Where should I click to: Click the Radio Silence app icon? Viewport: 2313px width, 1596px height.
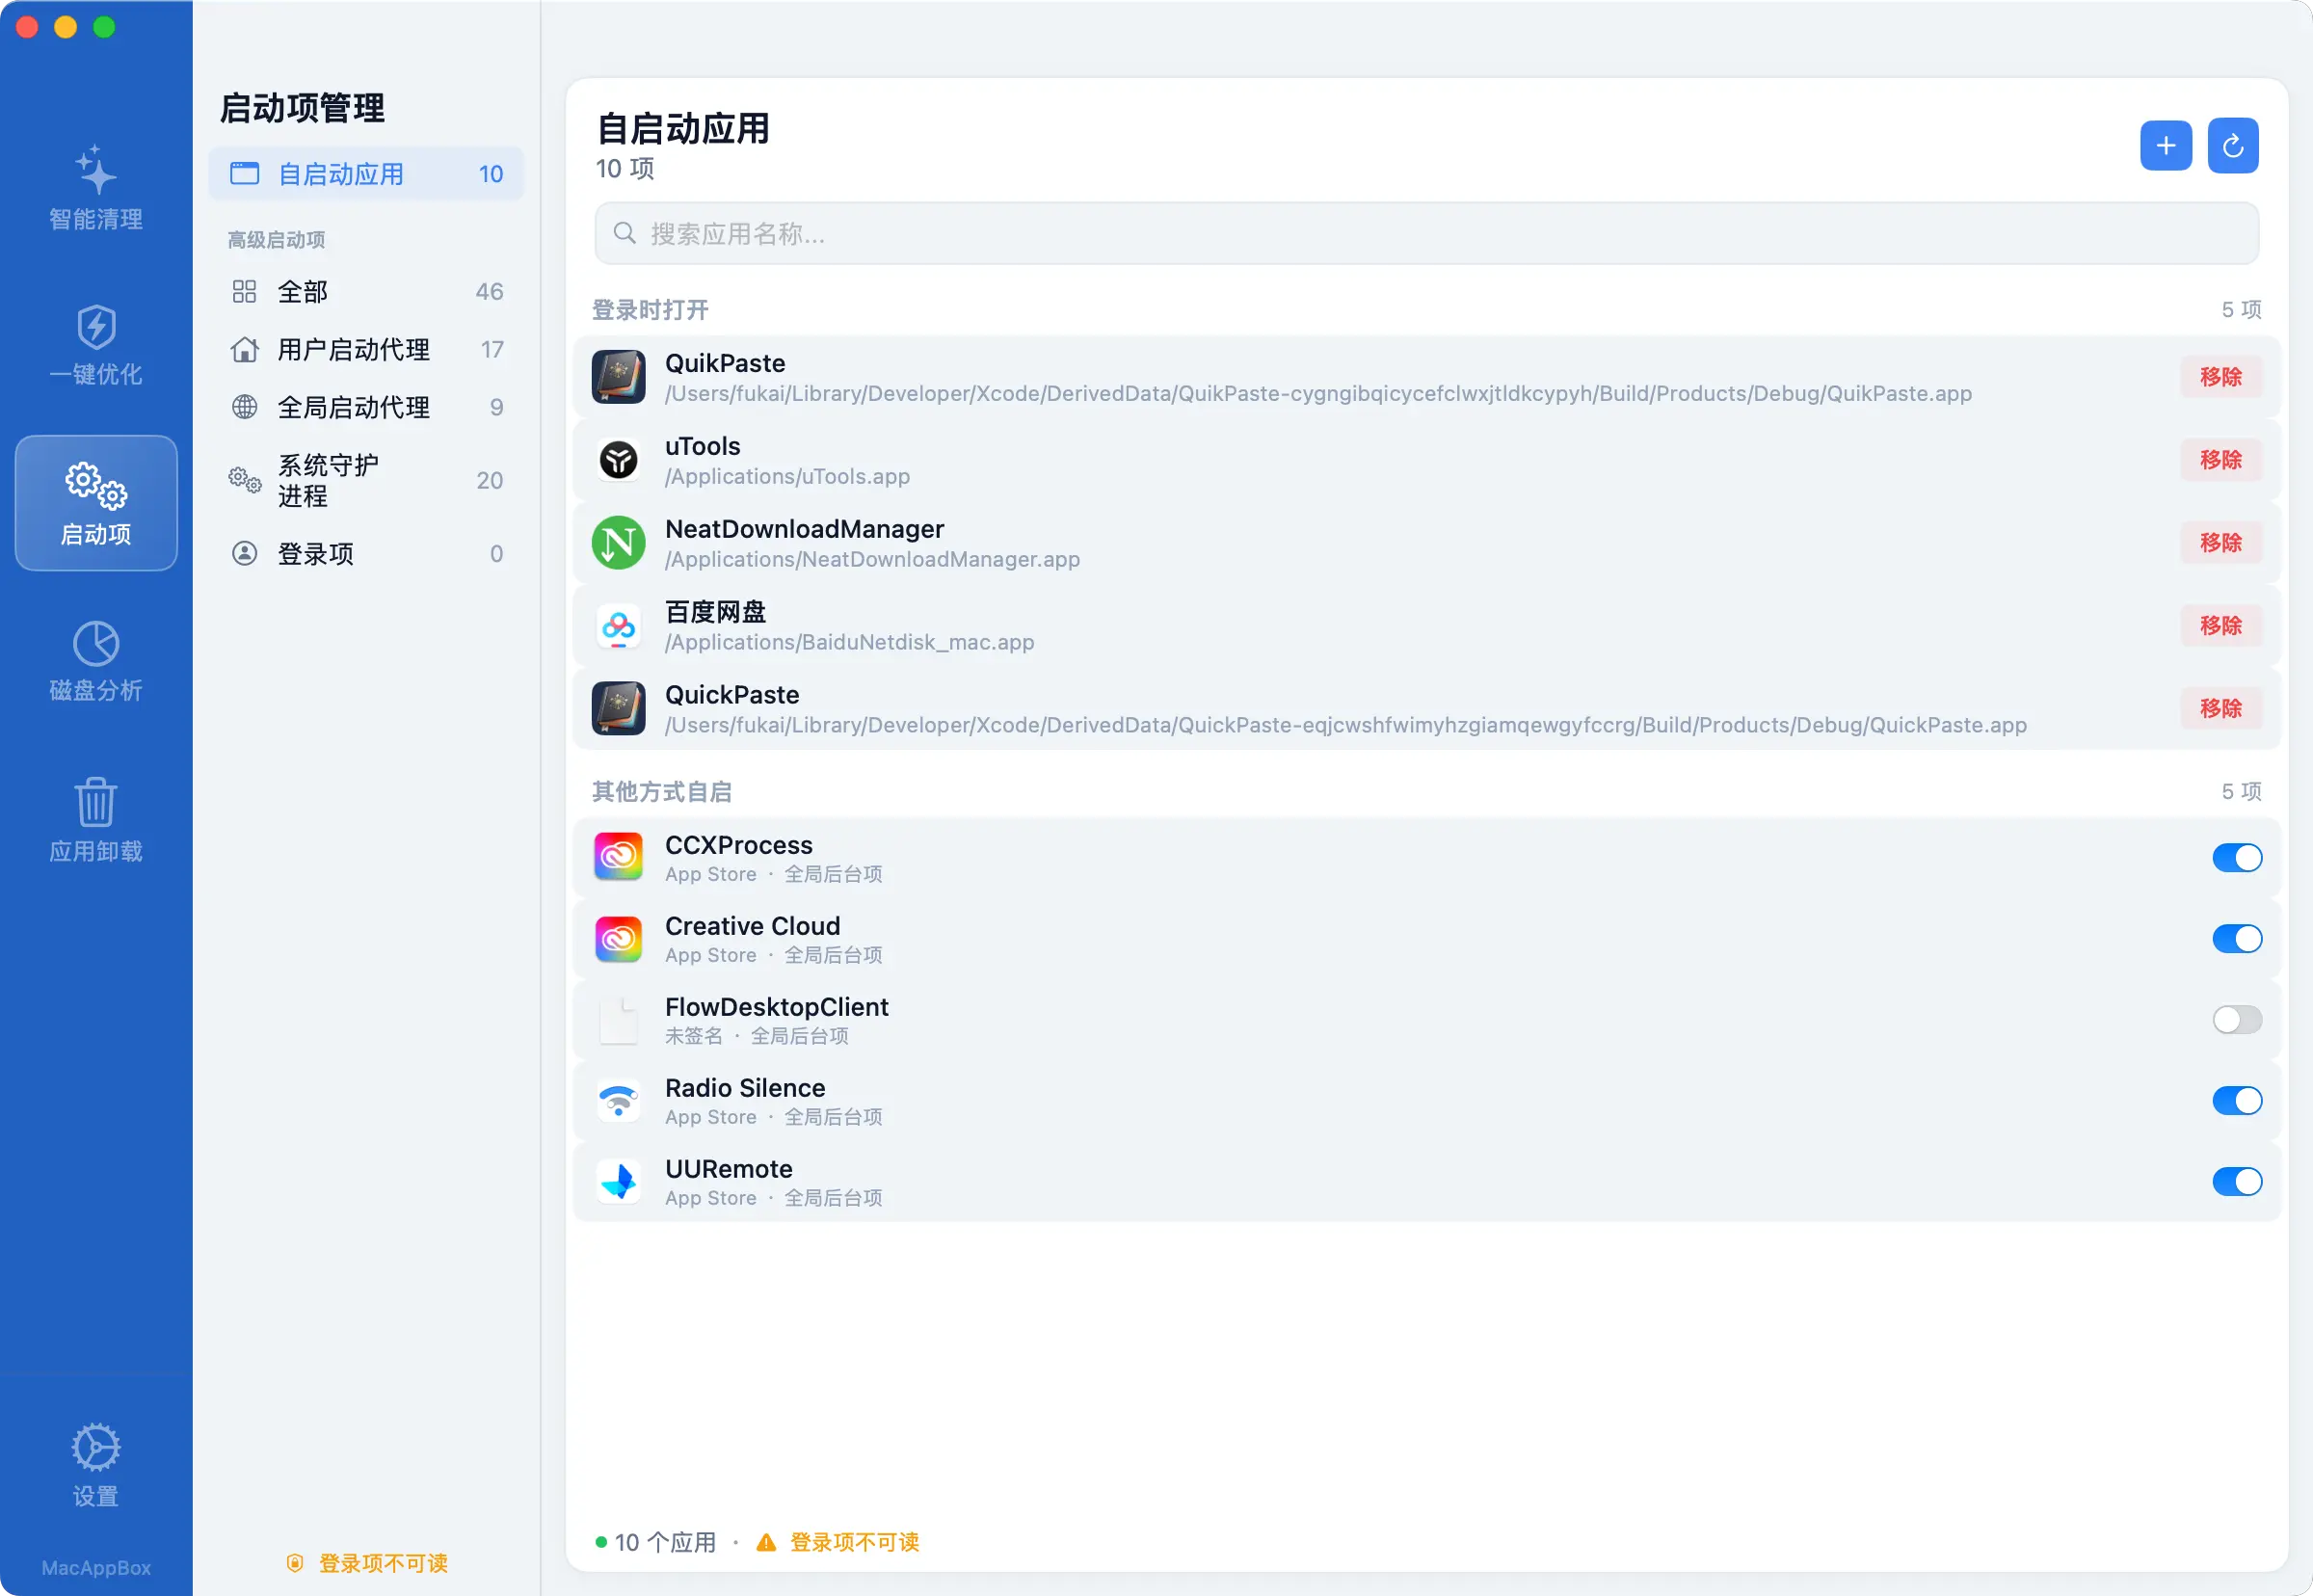pyautogui.click(x=618, y=1100)
